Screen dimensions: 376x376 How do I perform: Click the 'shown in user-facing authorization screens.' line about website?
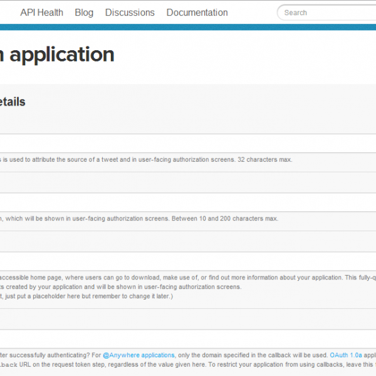point(180,287)
